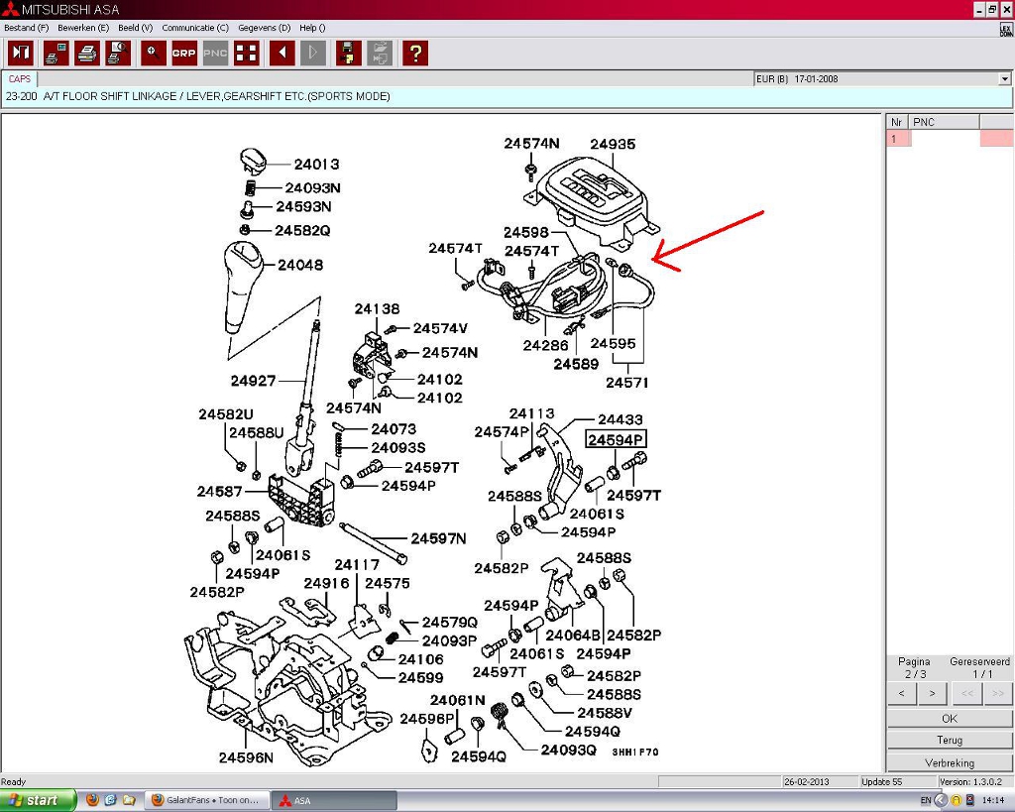
Task: Click the Windows Start button
Action: (38, 800)
